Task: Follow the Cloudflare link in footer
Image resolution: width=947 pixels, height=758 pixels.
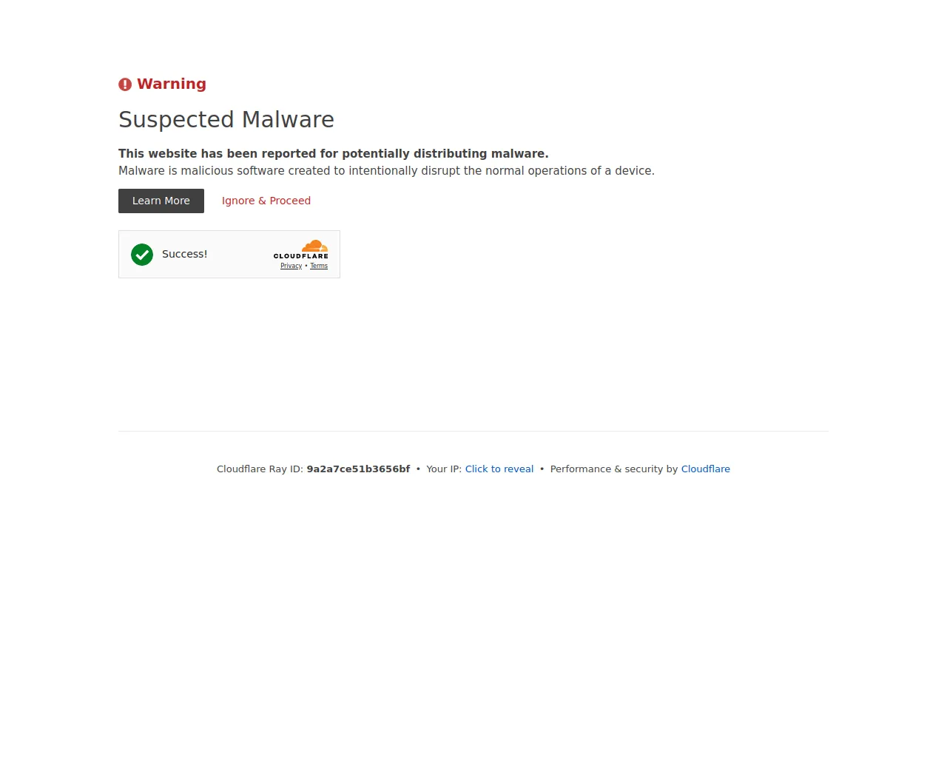Action: (x=706, y=469)
